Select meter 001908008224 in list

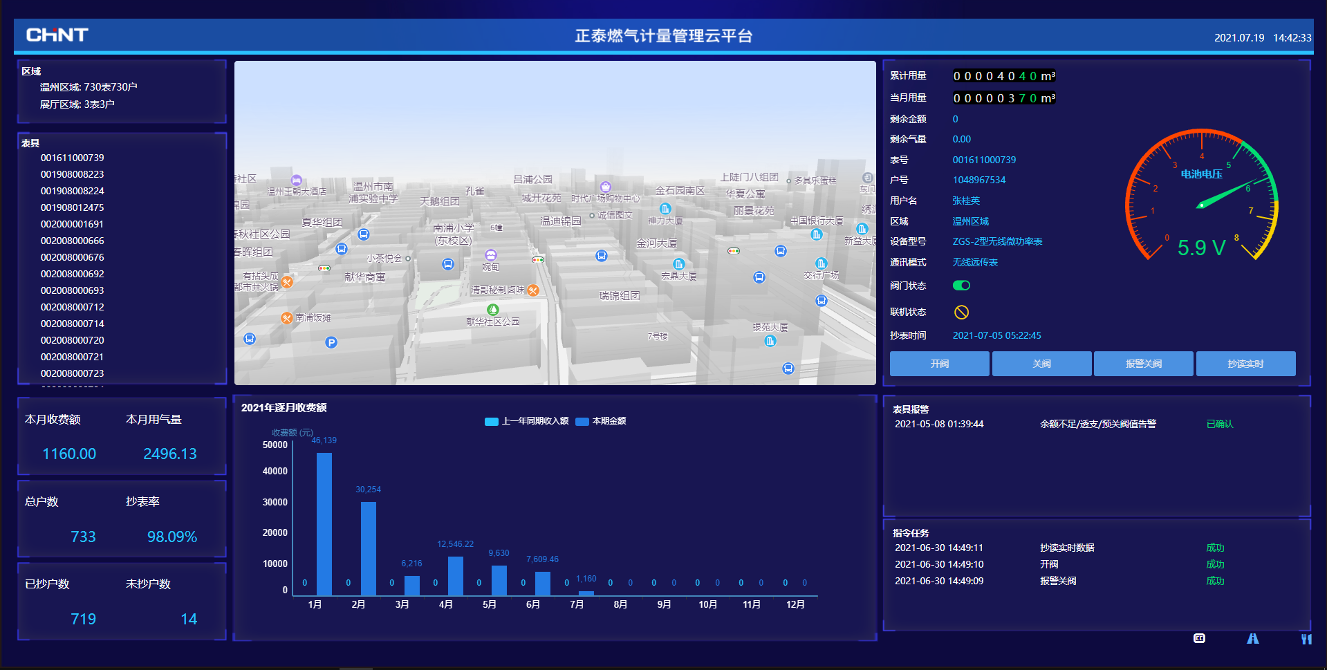pos(72,191)
